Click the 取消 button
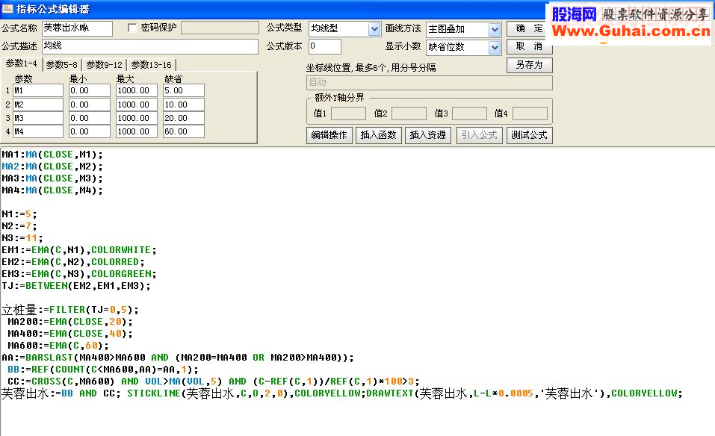Screen dimensions: 715x436 point(529,46)
